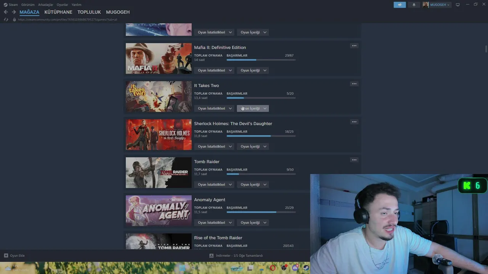488x274 pixels.
Task: Open the Oyunlar menu
Action: pos(63,5)
